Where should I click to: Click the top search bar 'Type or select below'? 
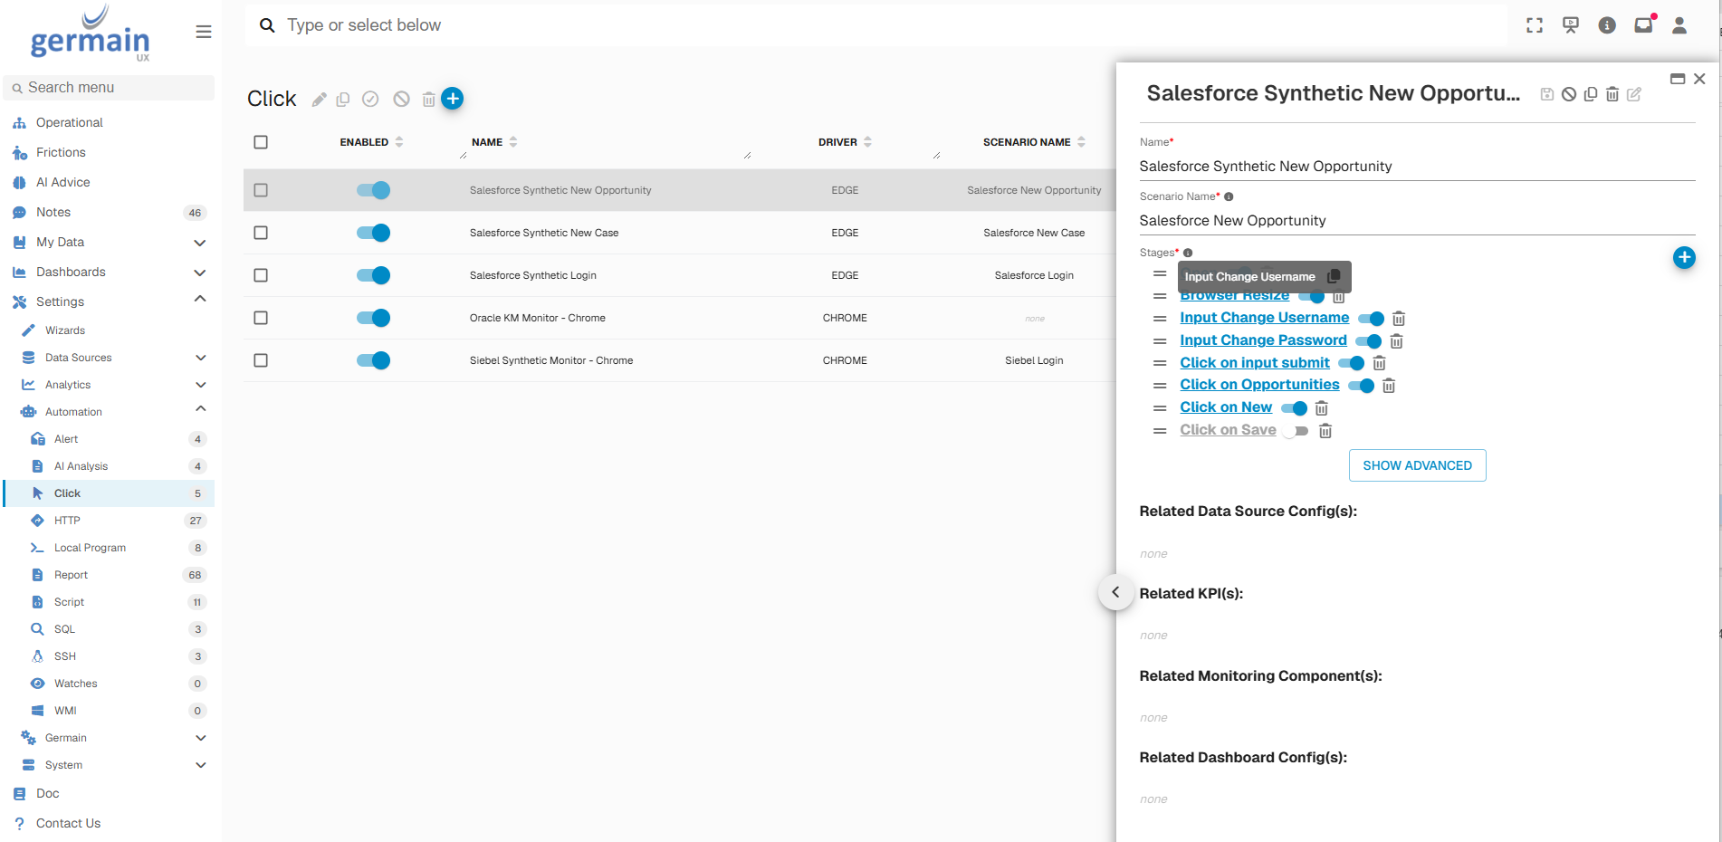875,25
